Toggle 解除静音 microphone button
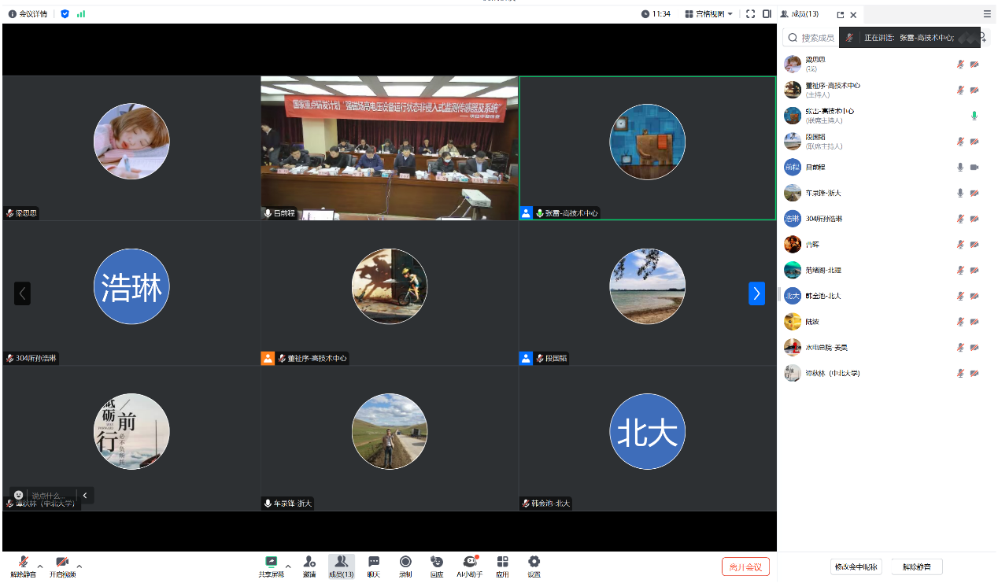Image resolution: width=998 pixels, height=583 pixels. 24,565
